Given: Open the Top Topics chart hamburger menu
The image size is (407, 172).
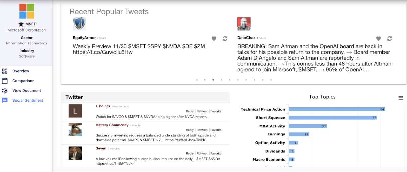Looking at the screenshot, I should click(401, 98).
